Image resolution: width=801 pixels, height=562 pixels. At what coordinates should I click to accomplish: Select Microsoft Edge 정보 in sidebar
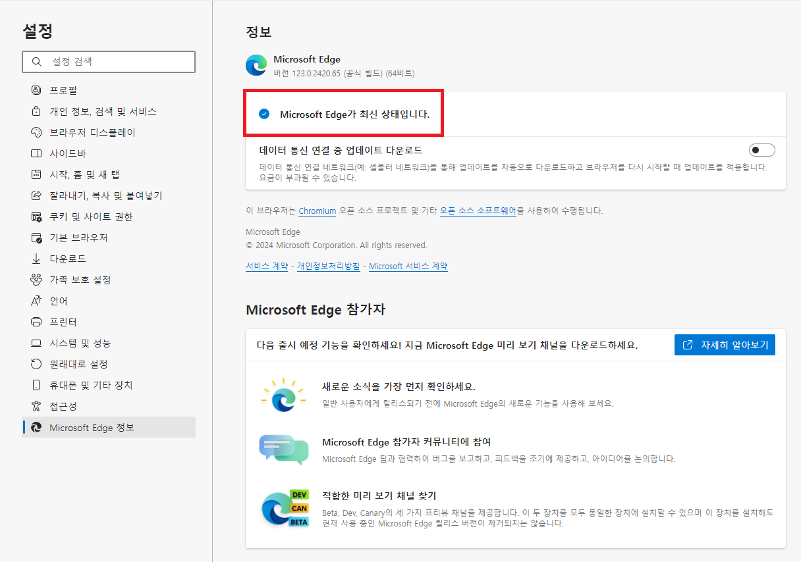point(109,427)
